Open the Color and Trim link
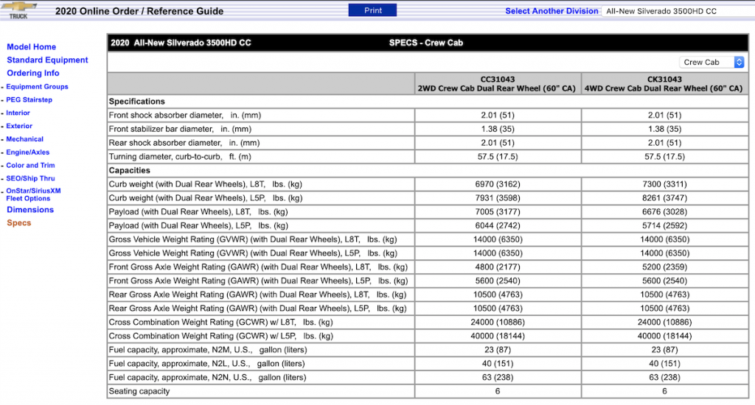The width and height of the screenshot is (755, 405). coord(30,165)
